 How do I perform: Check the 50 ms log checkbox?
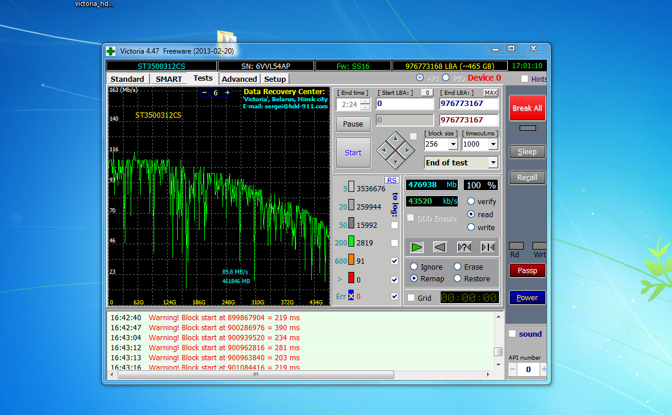pos(395,225)
